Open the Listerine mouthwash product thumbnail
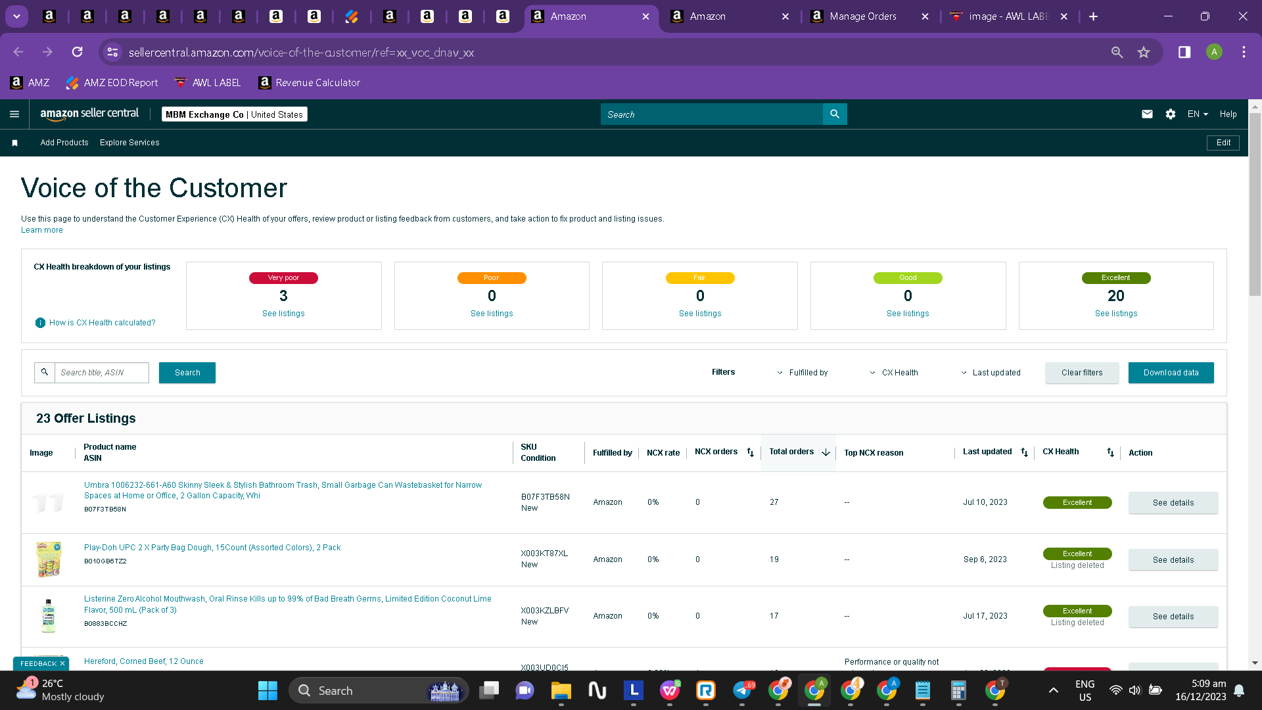Image resolution: width=1262 pixels, height=710 pixels. pyautogui.click(x=49, y=616)
